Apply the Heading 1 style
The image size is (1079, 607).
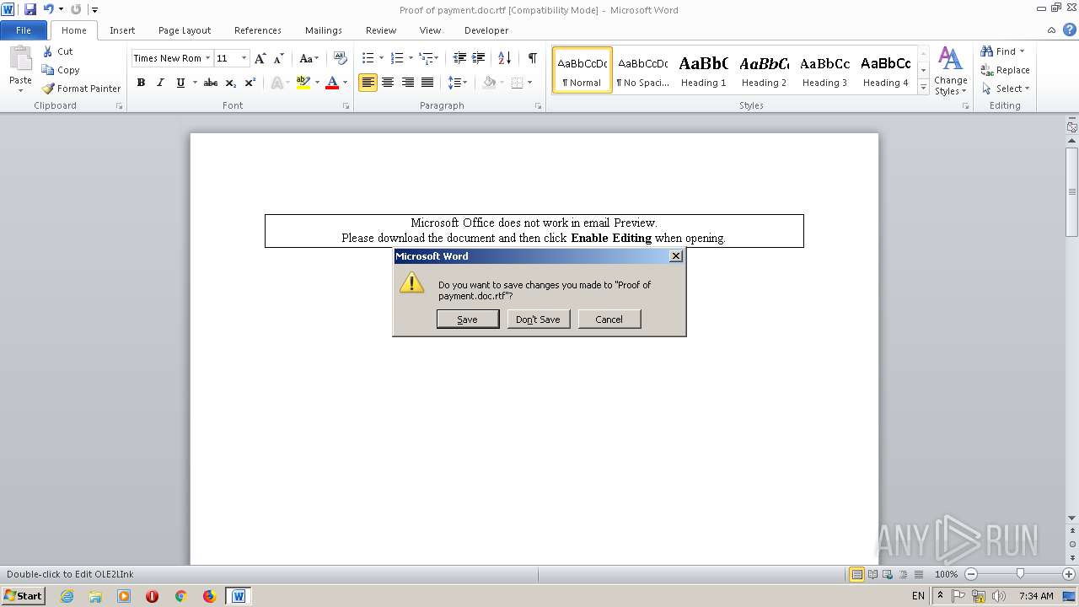704,70
